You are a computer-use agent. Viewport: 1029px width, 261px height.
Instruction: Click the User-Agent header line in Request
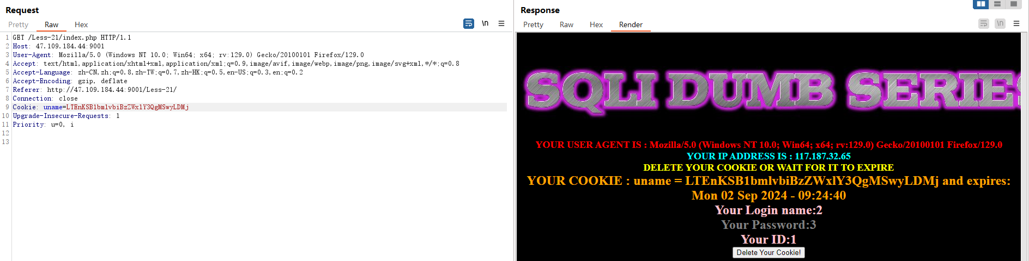click(188, 55)
